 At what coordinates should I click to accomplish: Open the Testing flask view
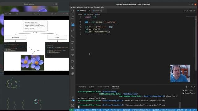point(72,49)
